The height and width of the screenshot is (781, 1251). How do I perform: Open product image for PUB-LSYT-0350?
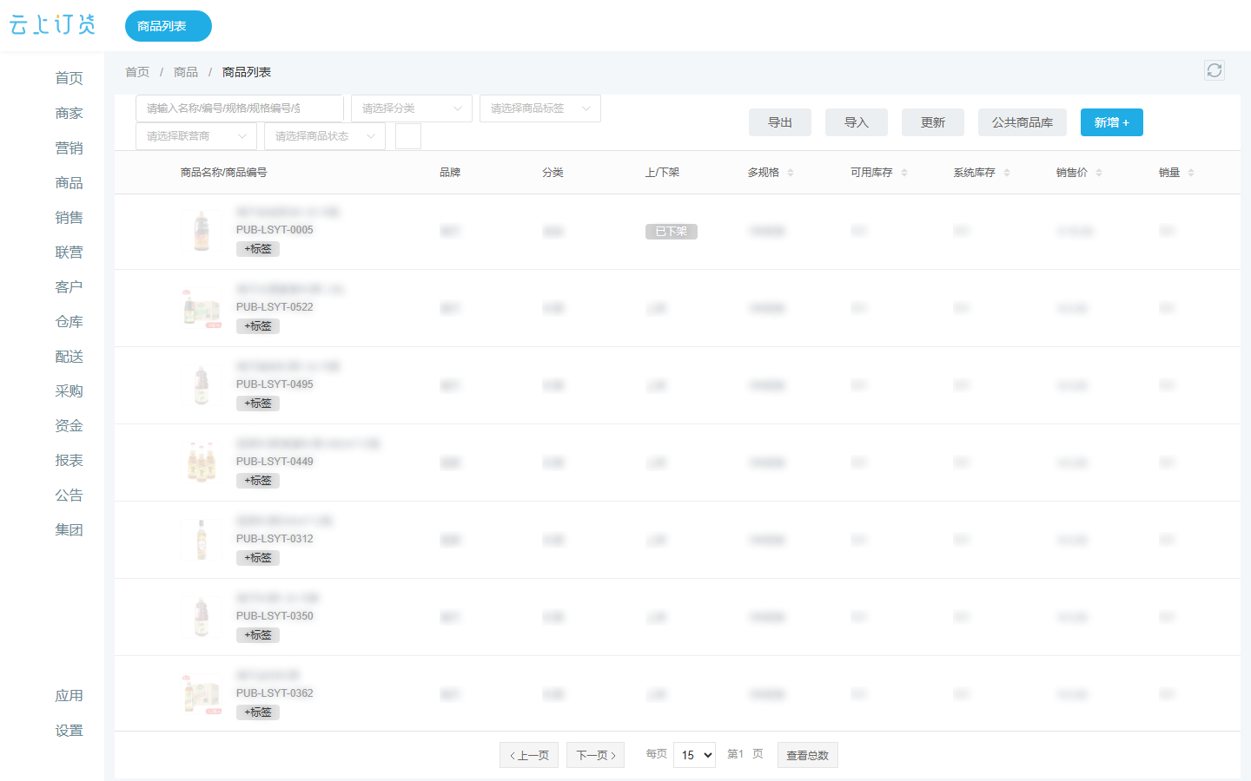202,617
